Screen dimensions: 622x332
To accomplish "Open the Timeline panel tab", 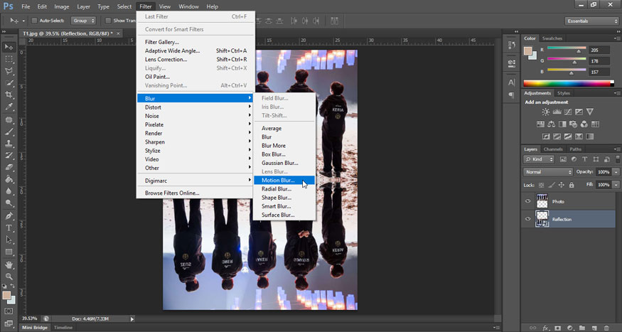I will pos(63,328).
